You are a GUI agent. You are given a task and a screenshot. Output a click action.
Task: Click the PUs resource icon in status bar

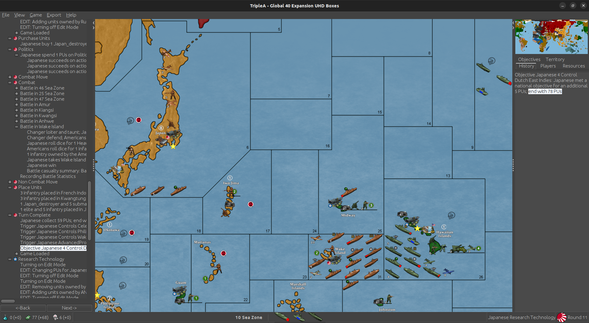tap(28, 317)
